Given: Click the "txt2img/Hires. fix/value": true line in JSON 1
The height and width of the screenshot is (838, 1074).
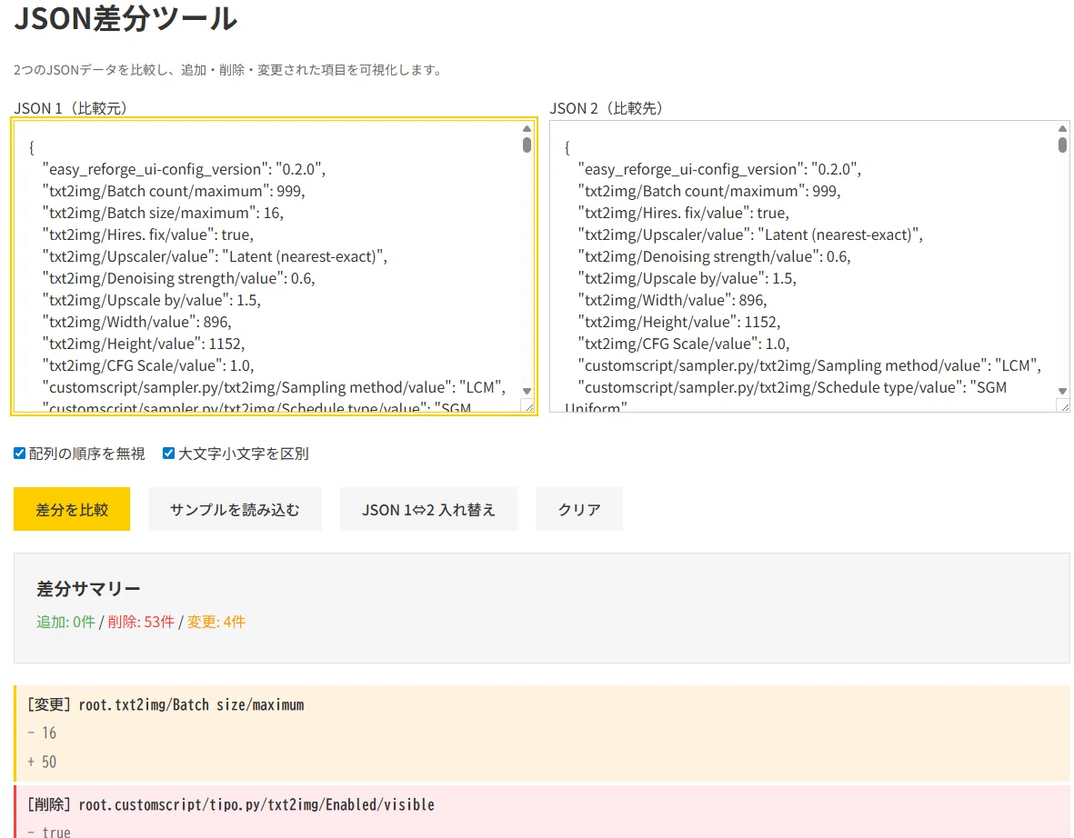Looking at the screenshot, I should coord(148,234).
